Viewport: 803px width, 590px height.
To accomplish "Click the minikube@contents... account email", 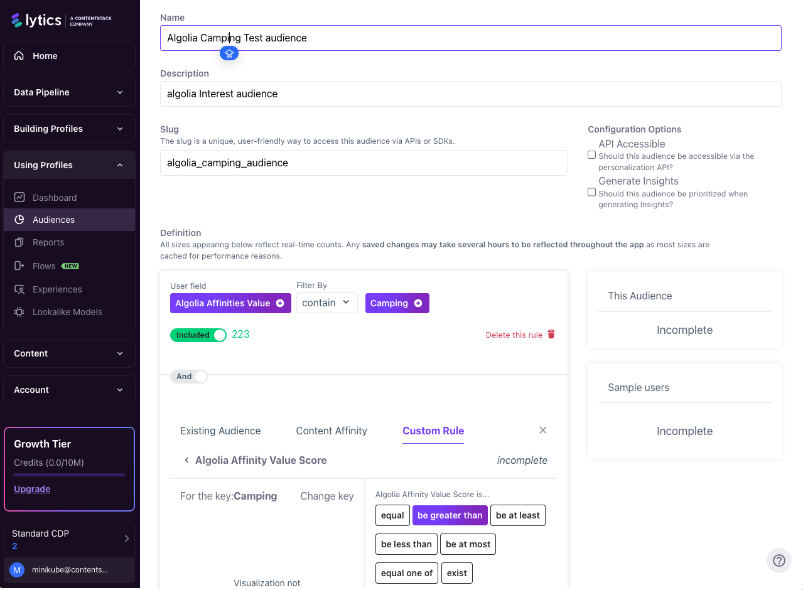I will pyautogui.click(x=70, y=570).
